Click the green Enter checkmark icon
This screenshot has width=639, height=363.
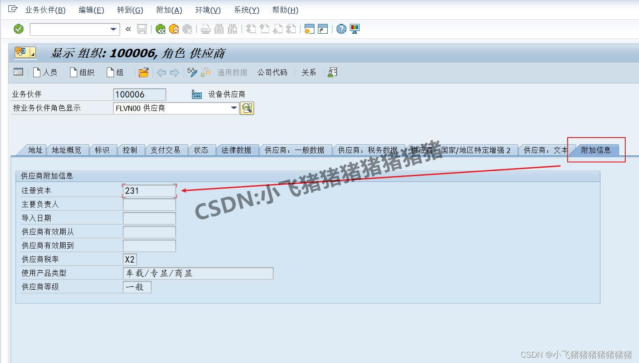(x=19, y=29)
